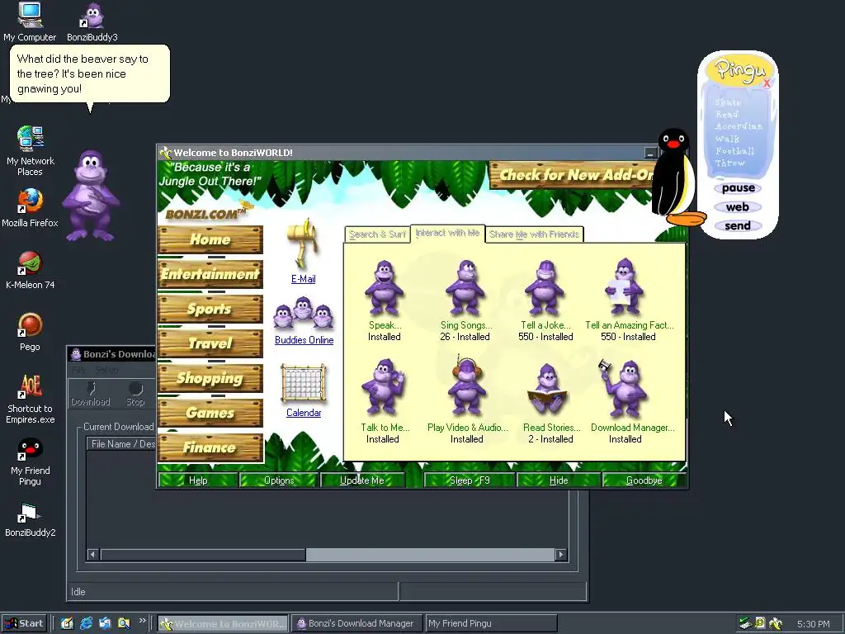Switch to the Search & Surf tab
845x634 pixels.
coord(377,234)
